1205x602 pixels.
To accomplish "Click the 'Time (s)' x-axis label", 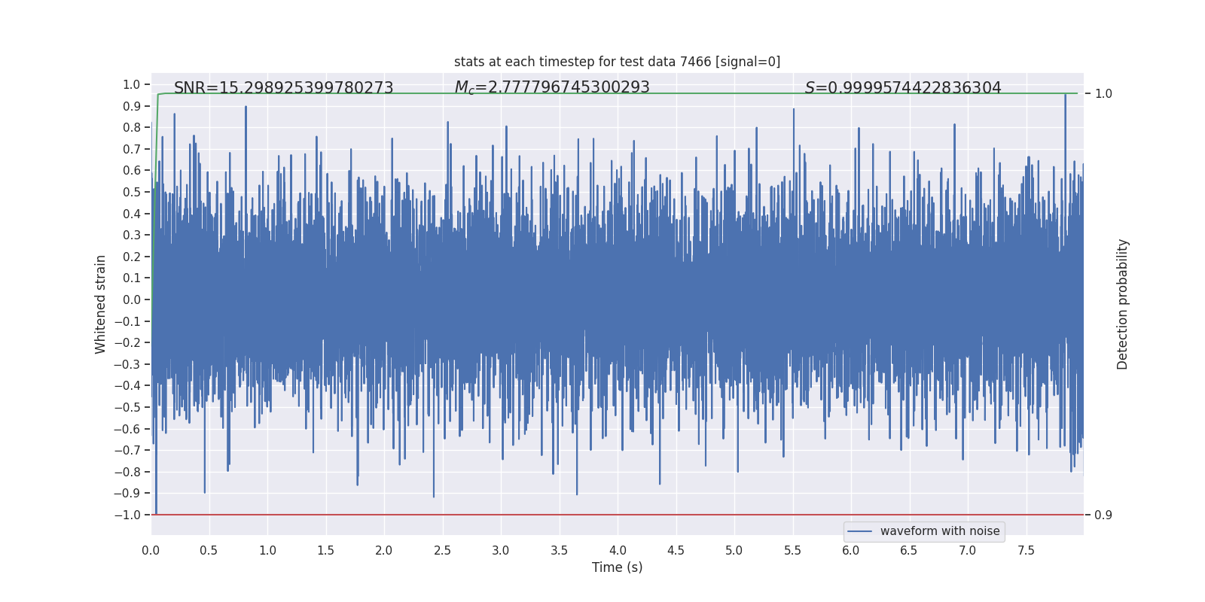I will 617,567.
